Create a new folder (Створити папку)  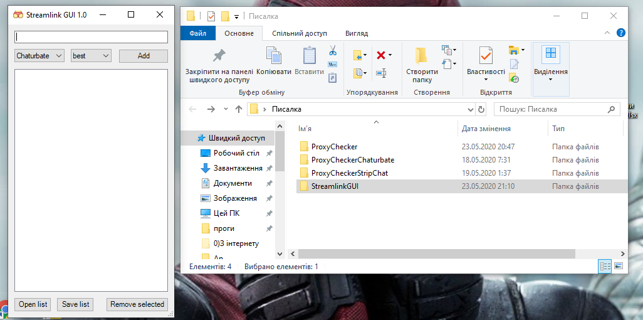pos(422,65)
